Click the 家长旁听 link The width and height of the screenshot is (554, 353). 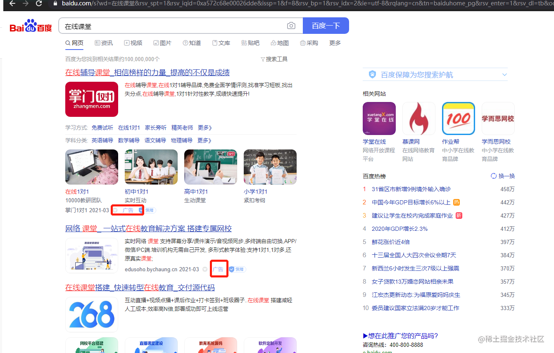point(156,128)
